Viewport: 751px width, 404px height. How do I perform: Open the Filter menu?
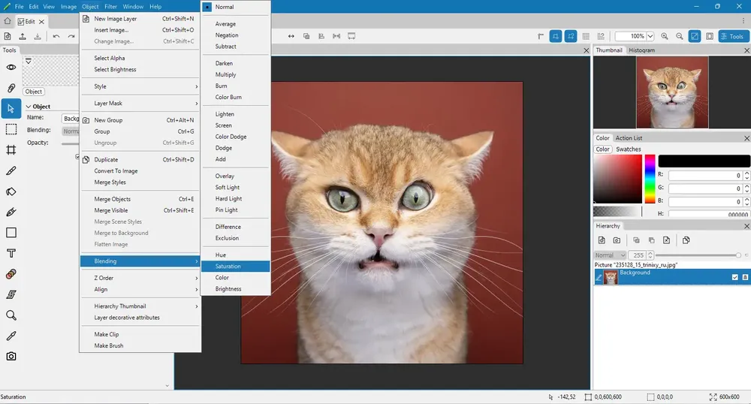110,7
